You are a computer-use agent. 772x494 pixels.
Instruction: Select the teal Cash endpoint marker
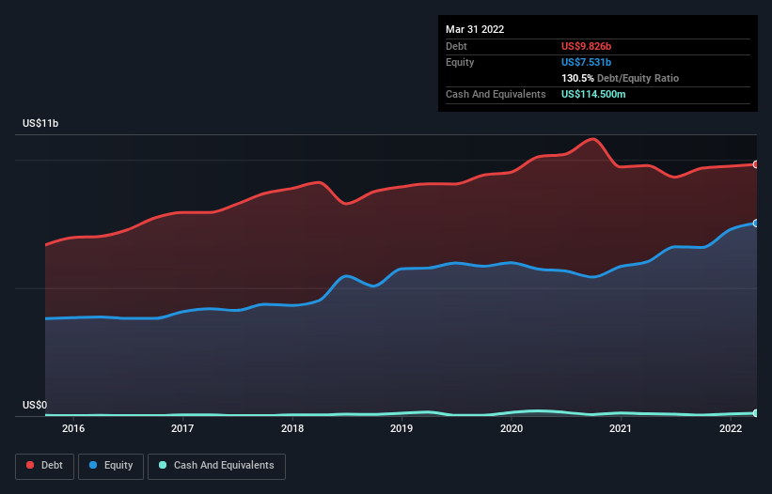[x=756, y=413]
